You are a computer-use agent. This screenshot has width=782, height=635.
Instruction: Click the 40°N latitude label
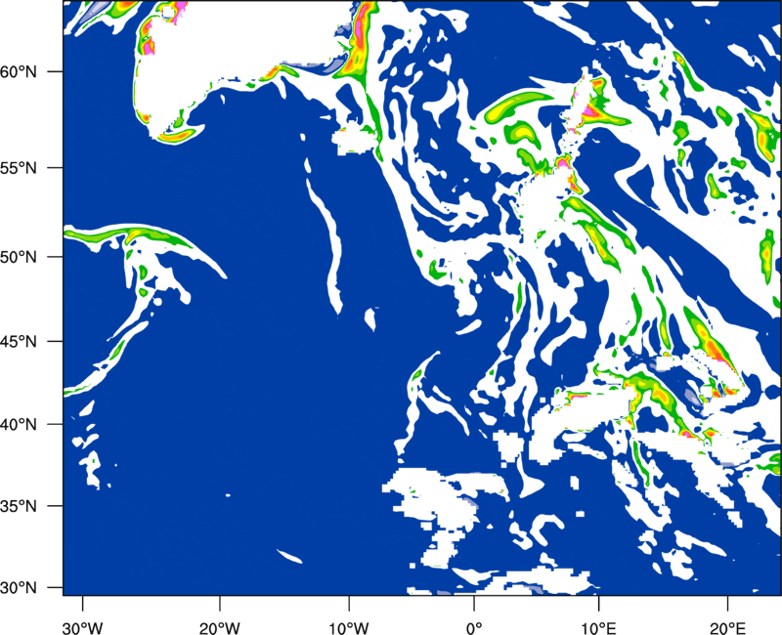pos(19,425)
